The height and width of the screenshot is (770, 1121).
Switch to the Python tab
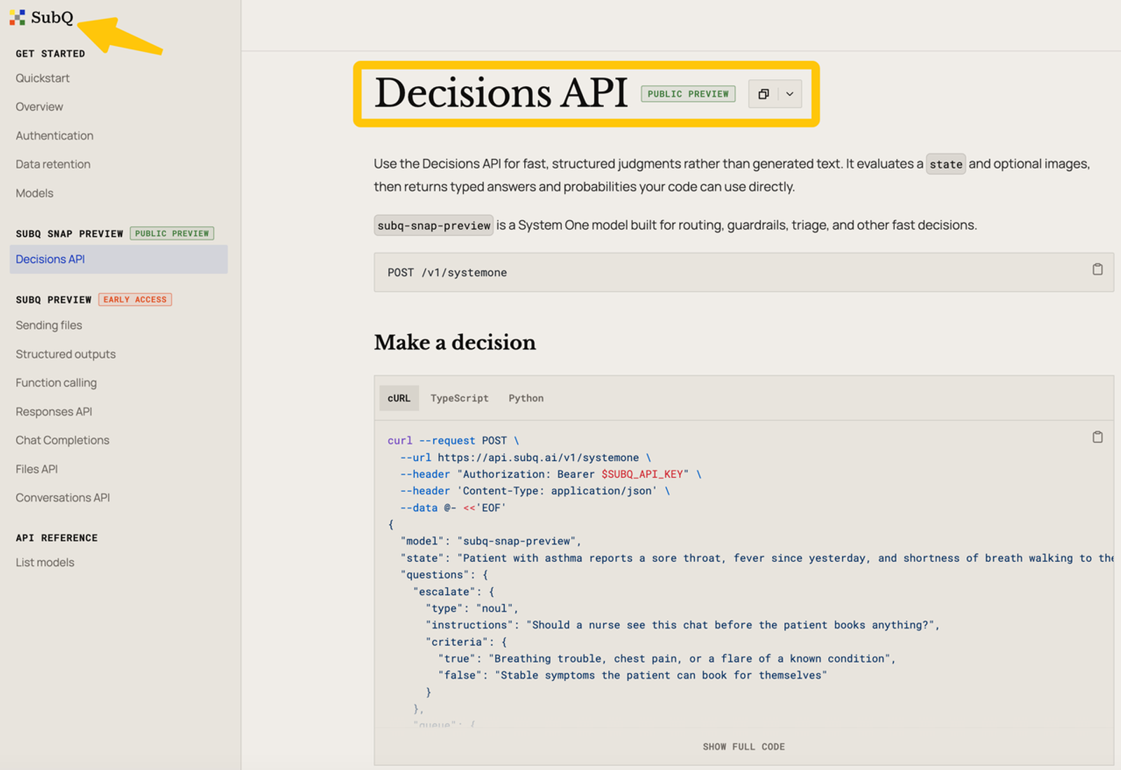tap(526, 398)
